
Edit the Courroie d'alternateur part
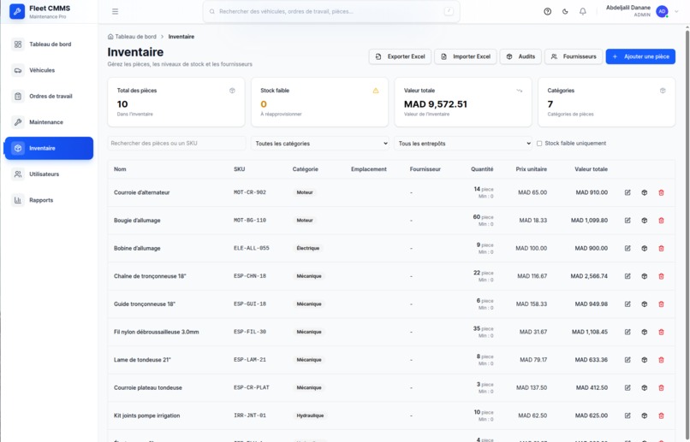pyautogui.click(x=628, y=192)
